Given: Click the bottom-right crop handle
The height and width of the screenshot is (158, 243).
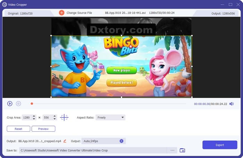Looking at the screenshot, I should (x=192, y=97).
